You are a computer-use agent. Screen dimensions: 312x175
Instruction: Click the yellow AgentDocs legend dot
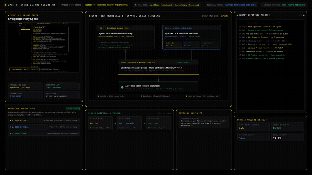pos(99,96)
